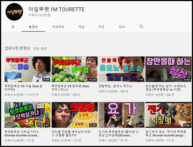Open the 크림빵 video thumbnail

[75, 115]
